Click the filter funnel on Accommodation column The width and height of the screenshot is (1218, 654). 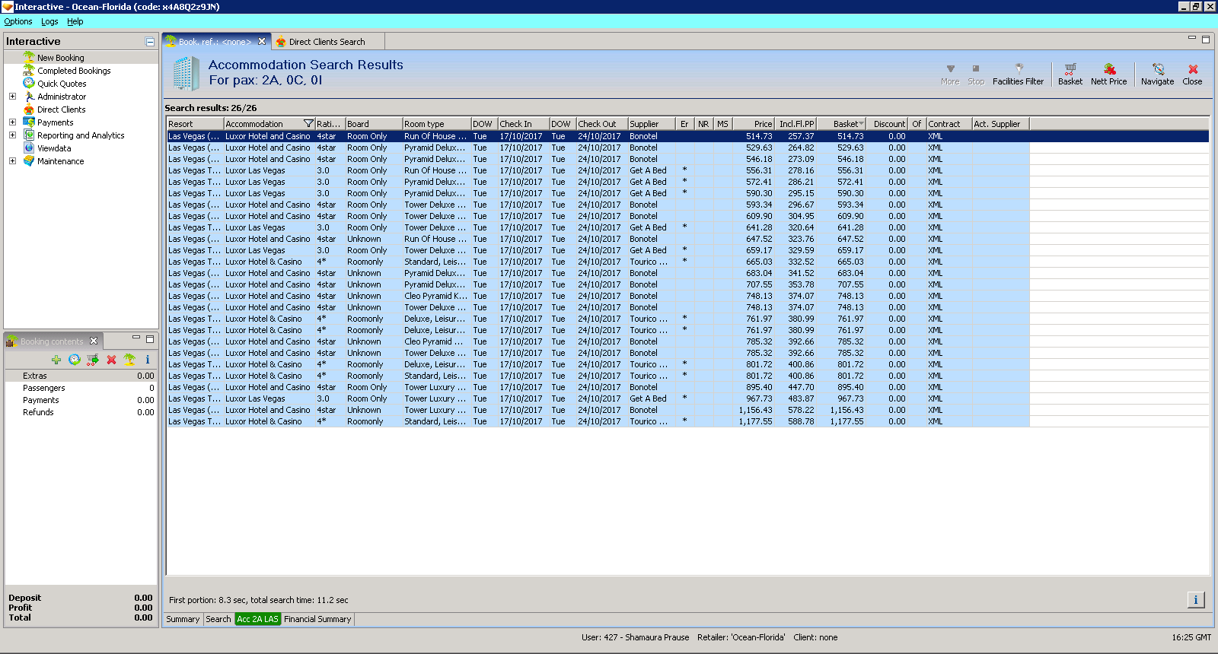pos(308,123)
